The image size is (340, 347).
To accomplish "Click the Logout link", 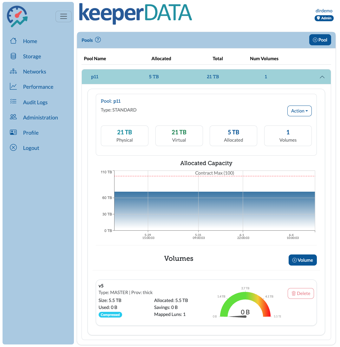I will (31, 148).
